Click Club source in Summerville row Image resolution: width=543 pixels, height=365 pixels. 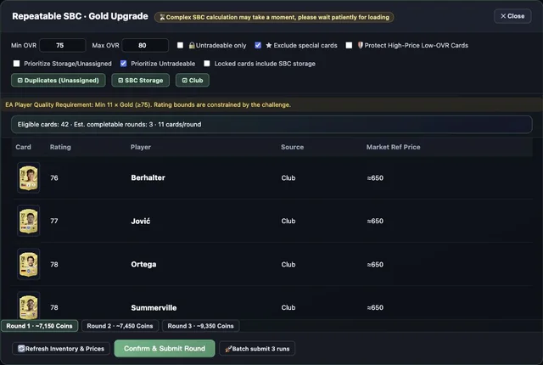point(288,307)
